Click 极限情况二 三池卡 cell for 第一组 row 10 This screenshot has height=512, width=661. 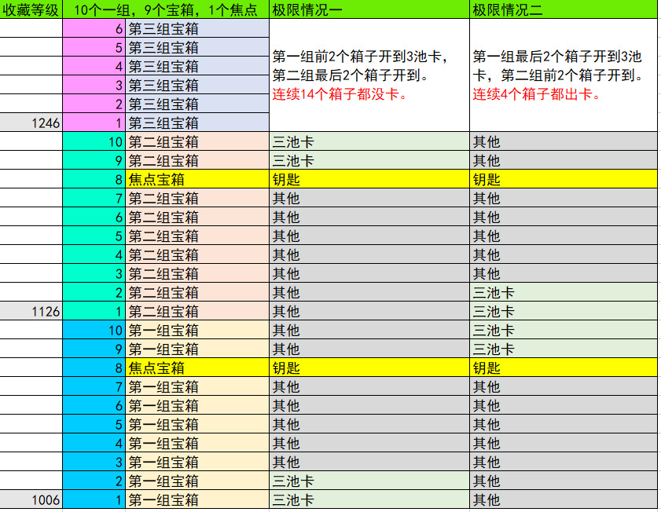pos(564,330)
